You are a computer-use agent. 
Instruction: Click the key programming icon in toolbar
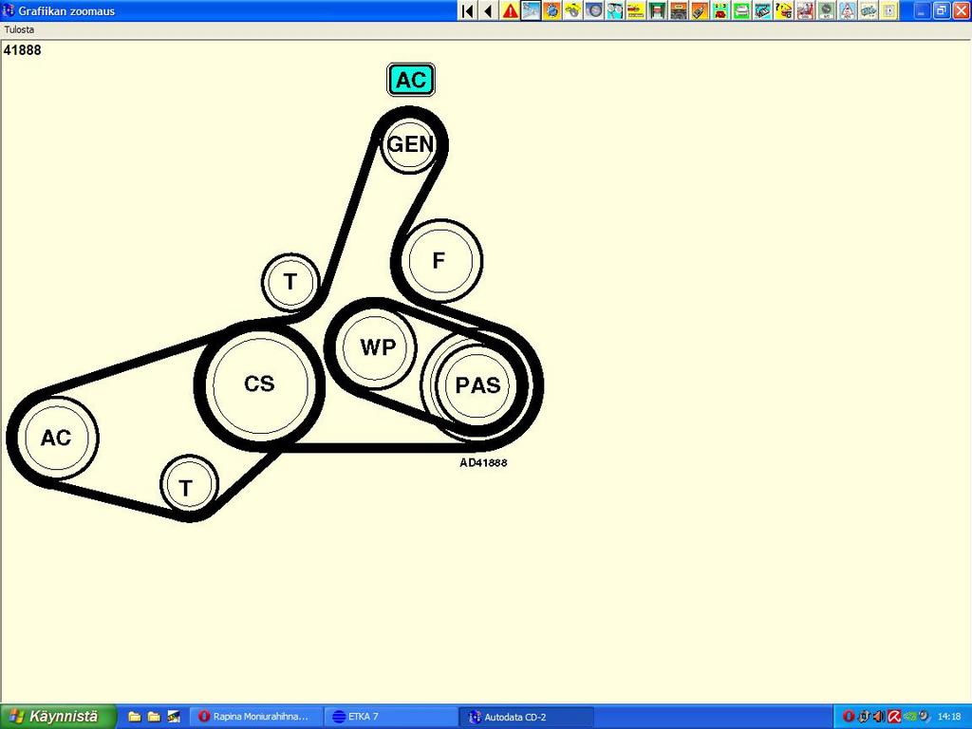[x=700, y=10]
